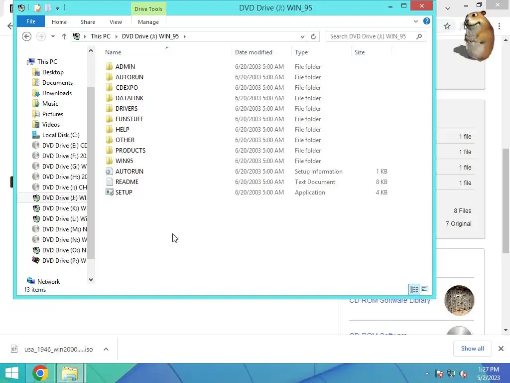Switch to Details view icon in status bar
This screenshot has width=510, height=383.
(x=414, y=289)
